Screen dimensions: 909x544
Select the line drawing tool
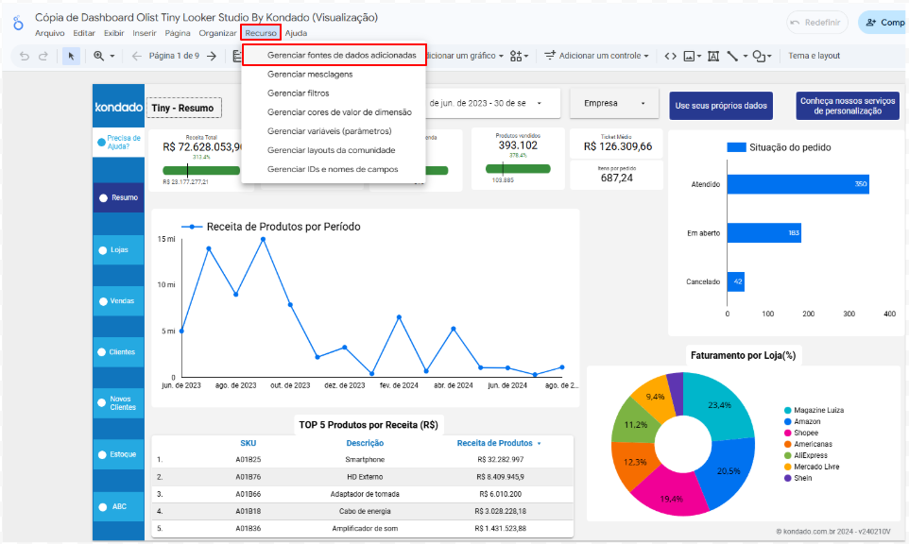(x=732, y=56)
